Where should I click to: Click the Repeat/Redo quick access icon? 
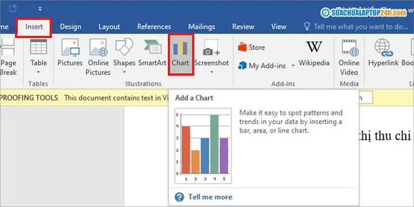click(x=13, y=9)
